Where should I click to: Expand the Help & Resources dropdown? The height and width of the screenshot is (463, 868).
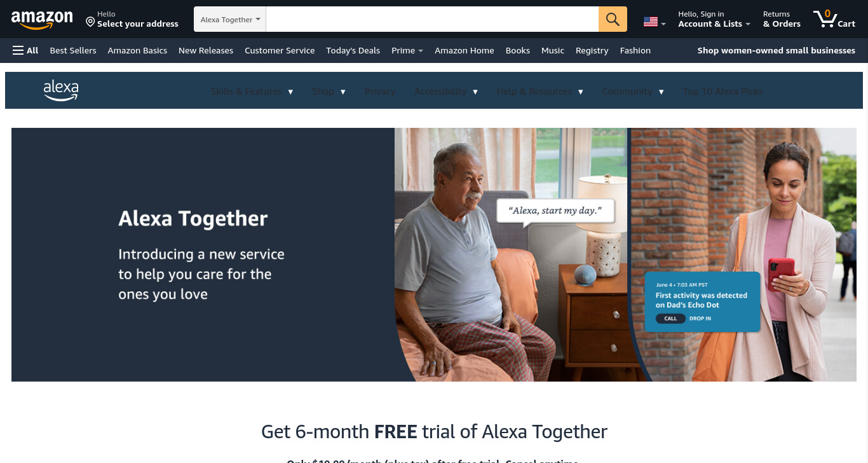[x=540, y=92]
